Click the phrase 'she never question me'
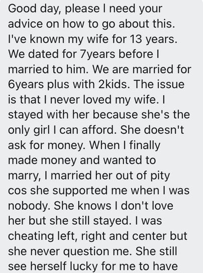The image size is (203, 273). (x=69, y=251)
